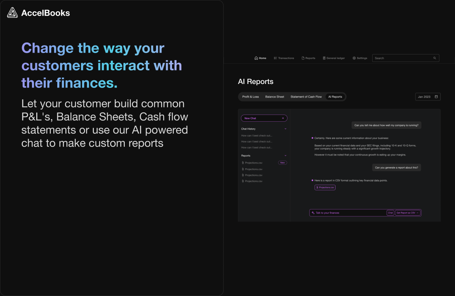
Task: Click the text 'Here is a report in CSV format'
Action: click(351, 180)
